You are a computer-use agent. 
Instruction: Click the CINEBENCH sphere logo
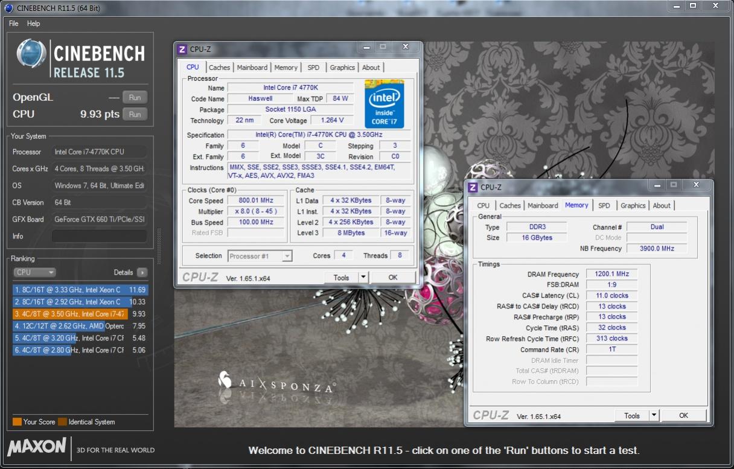32,54
